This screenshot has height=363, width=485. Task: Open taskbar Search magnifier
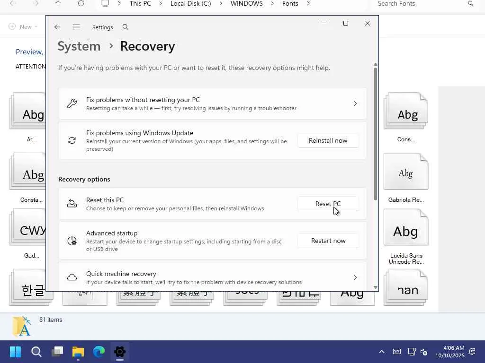[36, 352]
